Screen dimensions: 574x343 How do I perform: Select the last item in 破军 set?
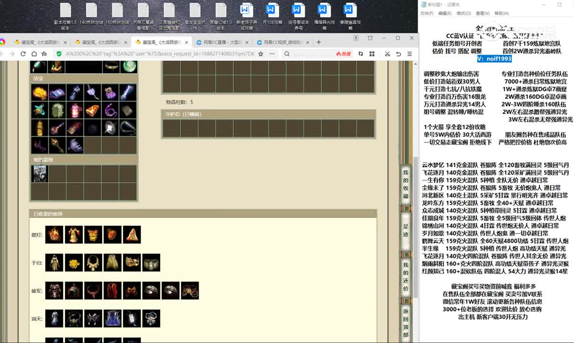click(x=190, y=291)
